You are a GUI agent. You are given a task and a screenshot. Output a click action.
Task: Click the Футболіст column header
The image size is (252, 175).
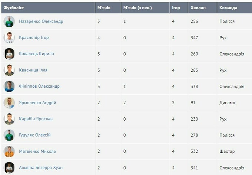pyautogui.click(x=14, y=8)
